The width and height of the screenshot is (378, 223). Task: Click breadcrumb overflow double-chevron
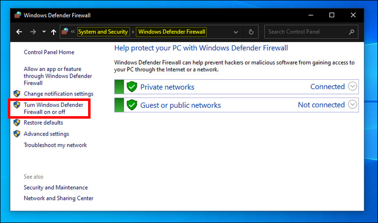click(73, 32)
